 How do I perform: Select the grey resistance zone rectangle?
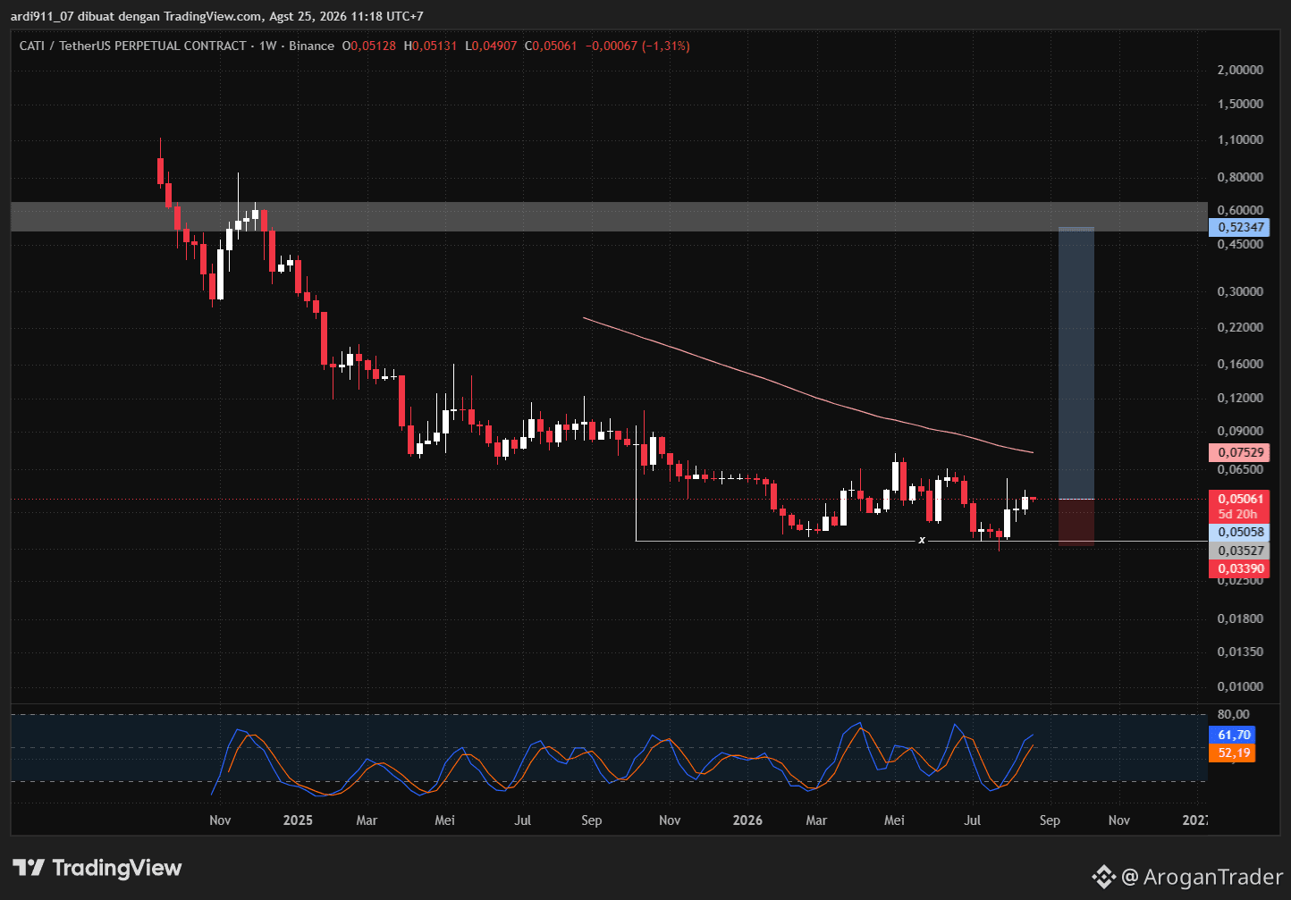click(609, 216)
